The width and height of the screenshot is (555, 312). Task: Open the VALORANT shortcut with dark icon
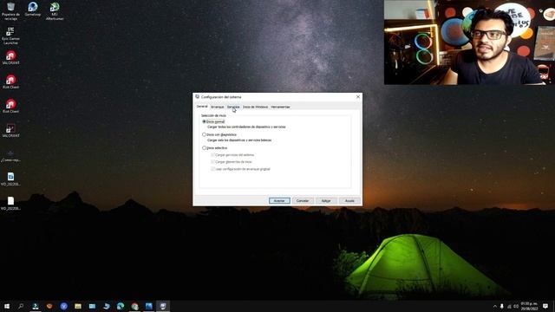[10, 131]
